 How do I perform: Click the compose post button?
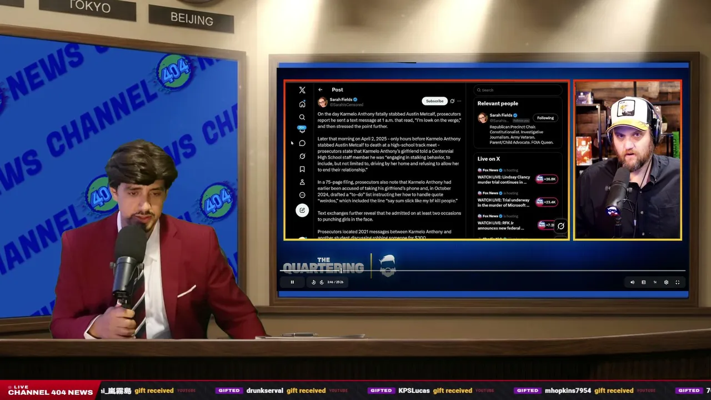302,210
